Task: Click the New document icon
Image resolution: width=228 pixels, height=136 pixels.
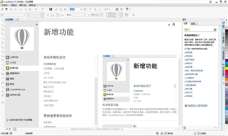Action: pyautogui.click(x=2, y=9)
